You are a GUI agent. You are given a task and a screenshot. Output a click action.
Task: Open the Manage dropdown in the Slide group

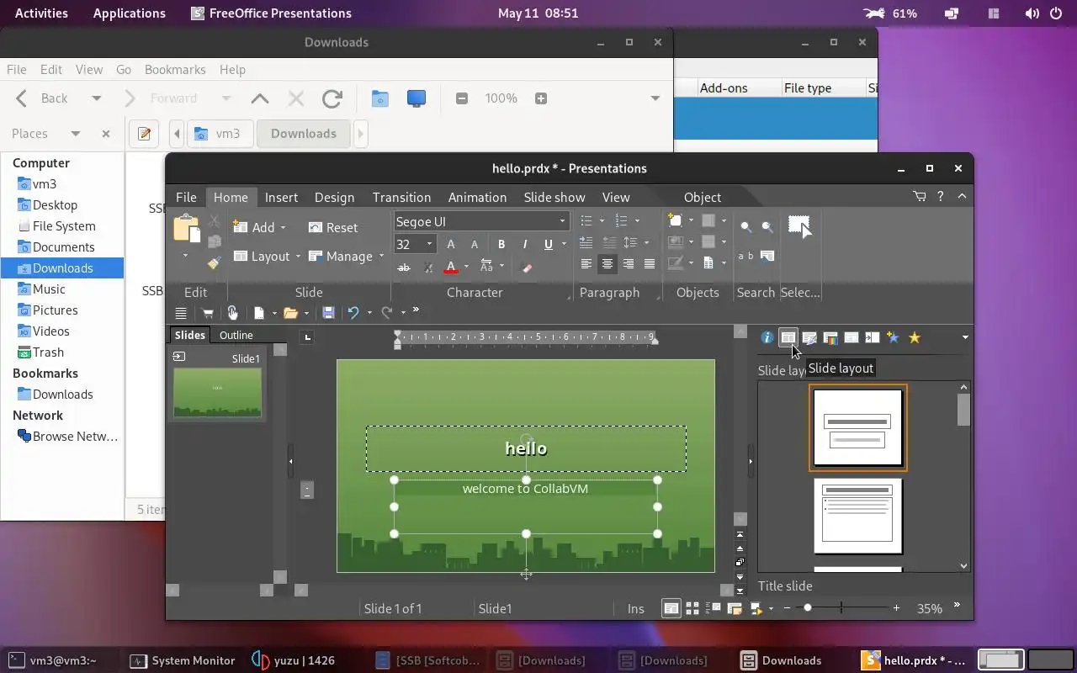(346, 256)
